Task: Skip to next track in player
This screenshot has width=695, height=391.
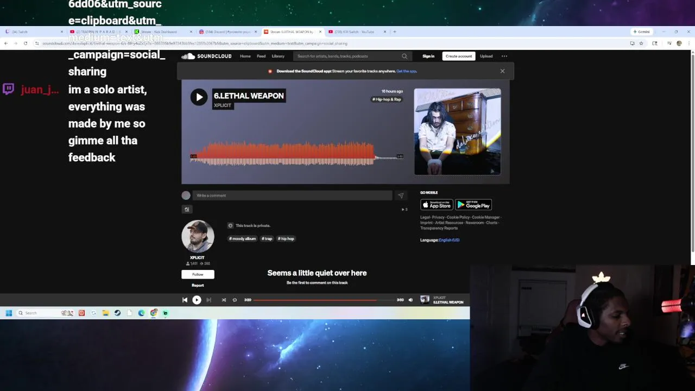Action: [208, 300]
